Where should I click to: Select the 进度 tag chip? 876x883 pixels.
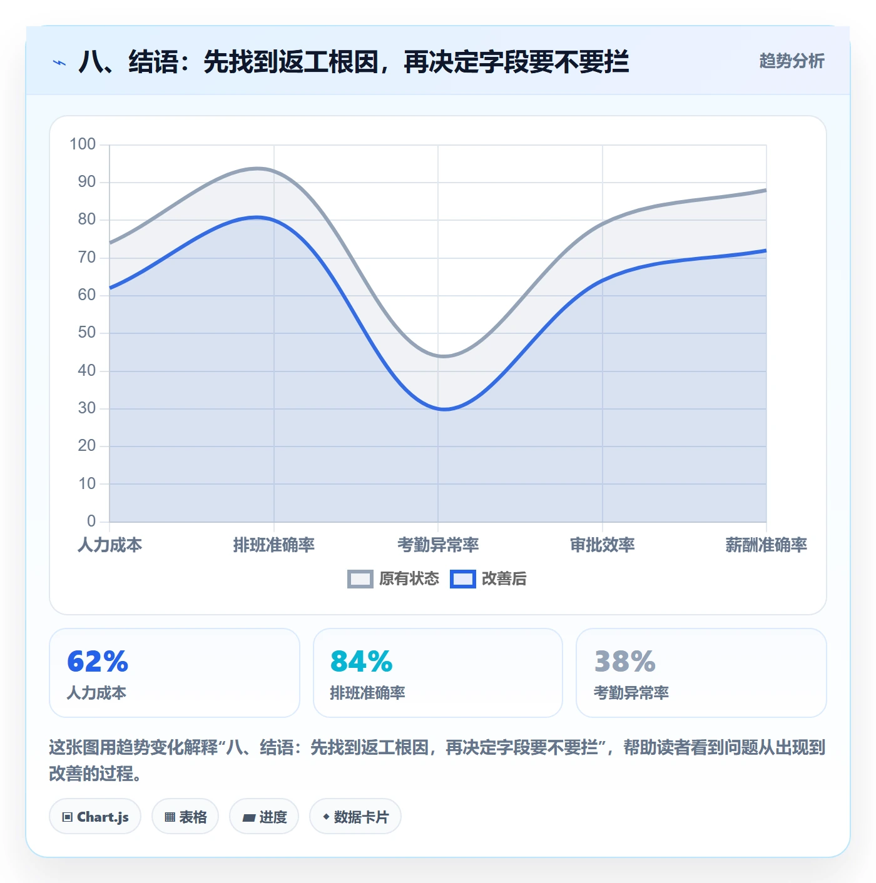[x=264, y=817]
